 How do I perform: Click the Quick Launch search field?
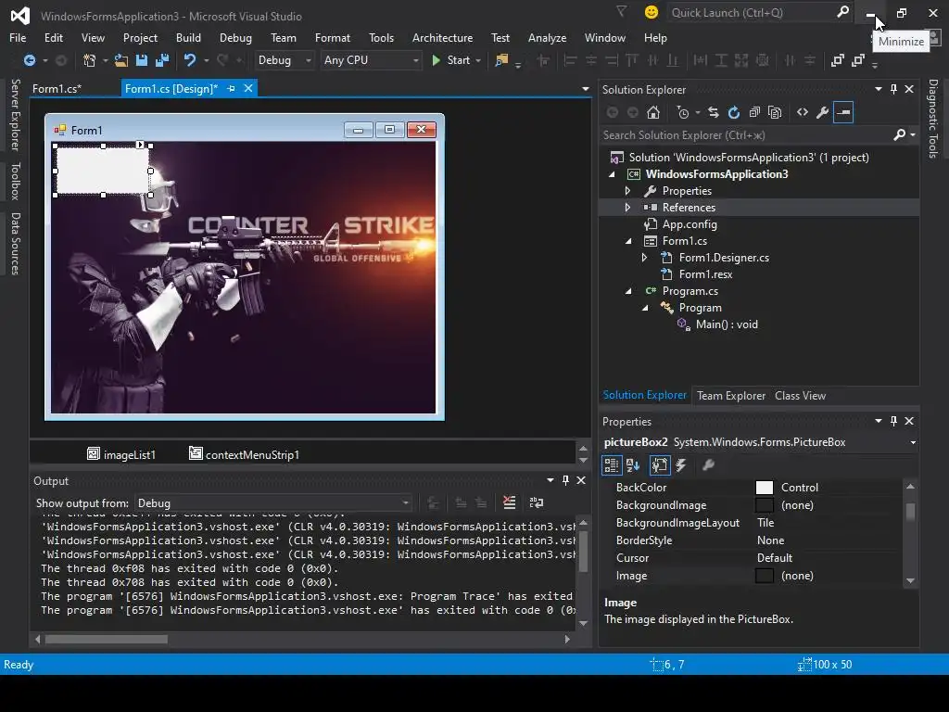[753, 13]
